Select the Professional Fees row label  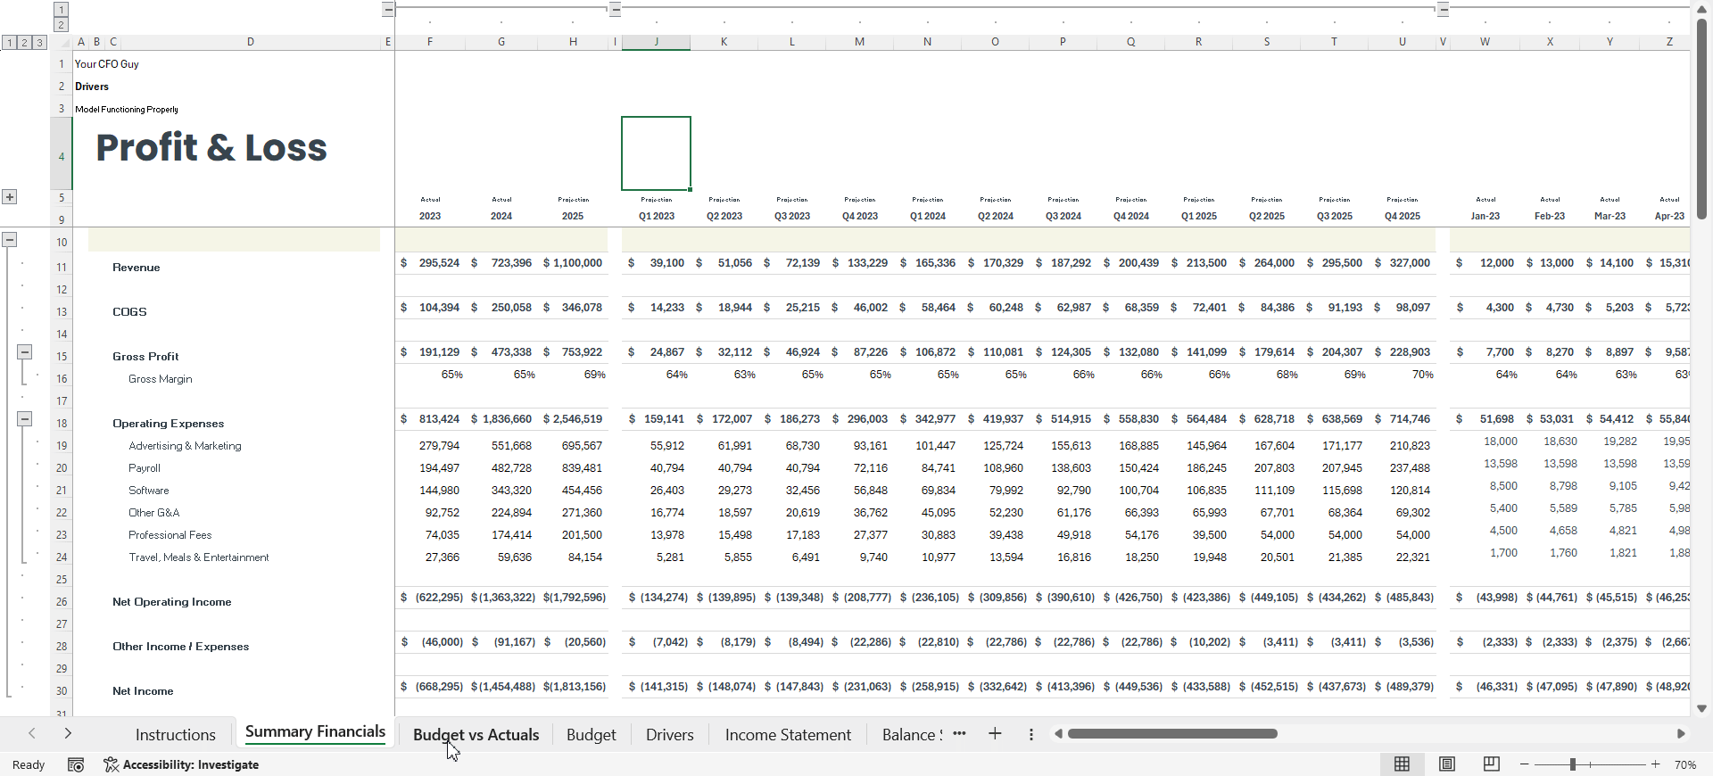point(170,535)
